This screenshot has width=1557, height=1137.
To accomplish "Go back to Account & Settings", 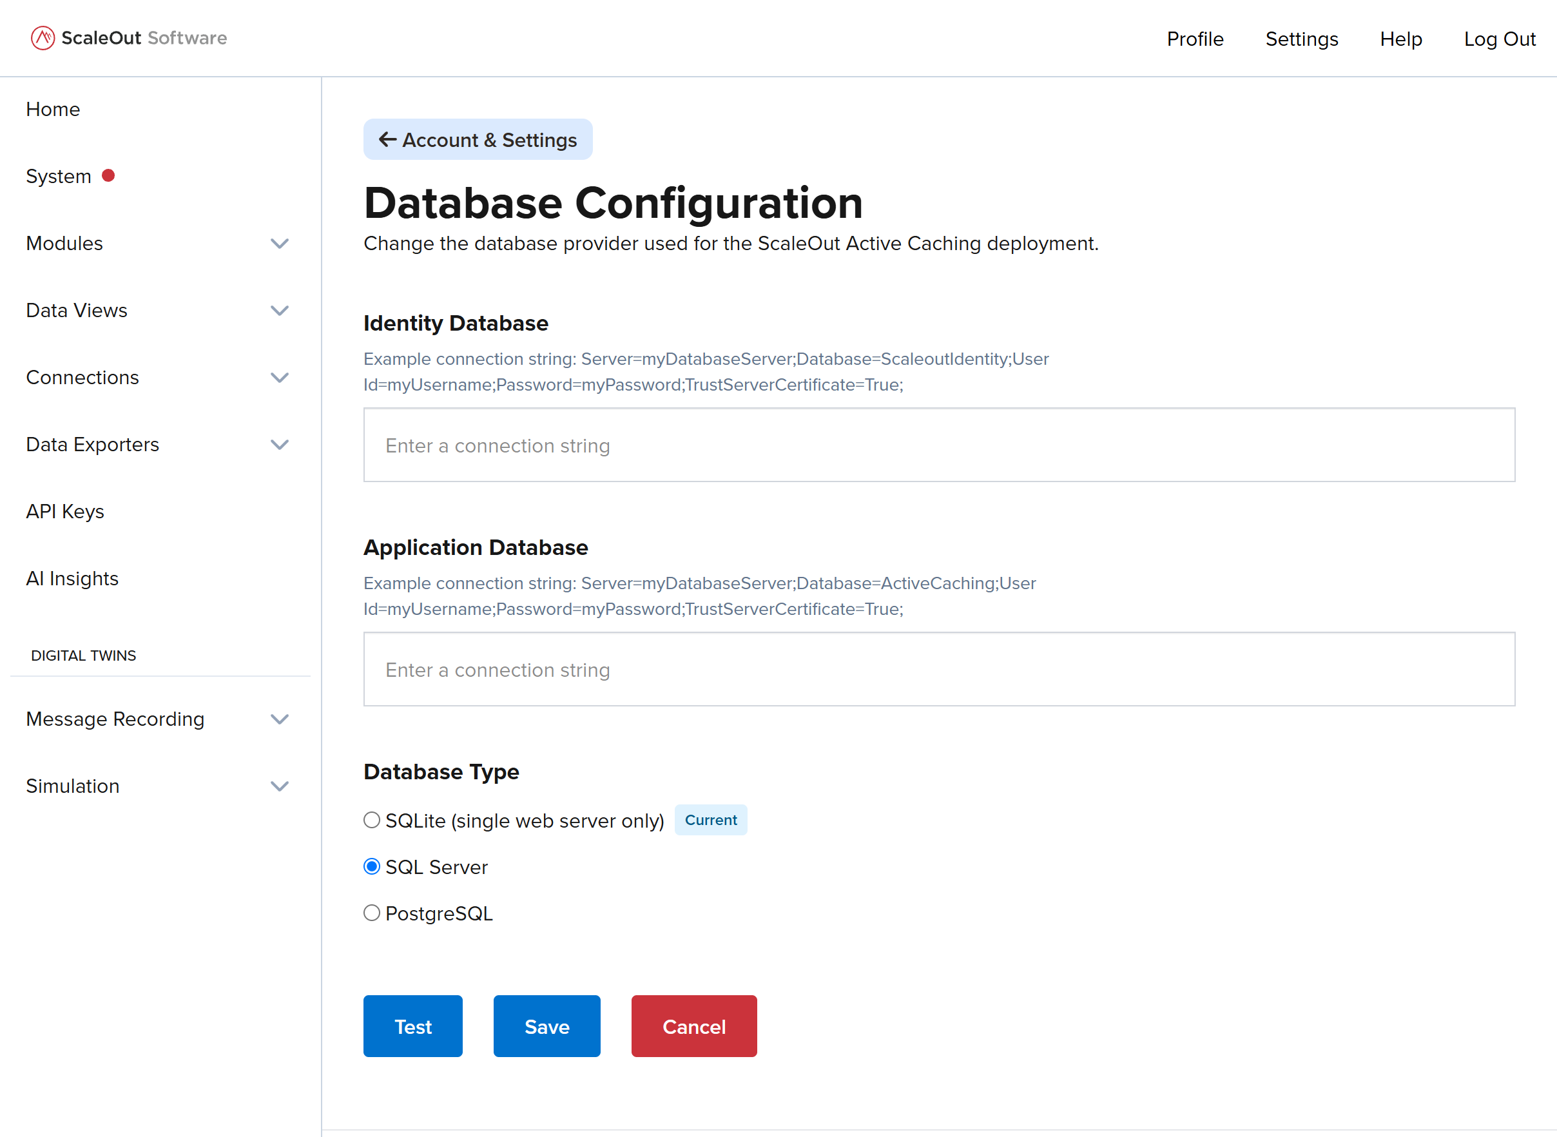I will 478,139.
